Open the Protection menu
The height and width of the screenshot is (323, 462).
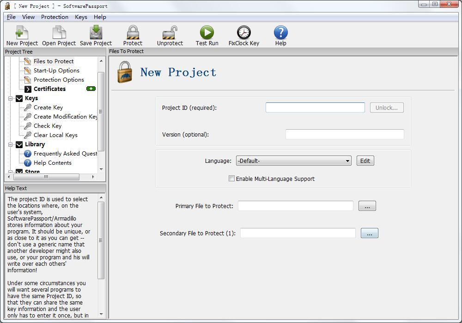pyautogui.click(x=55, y=17)
